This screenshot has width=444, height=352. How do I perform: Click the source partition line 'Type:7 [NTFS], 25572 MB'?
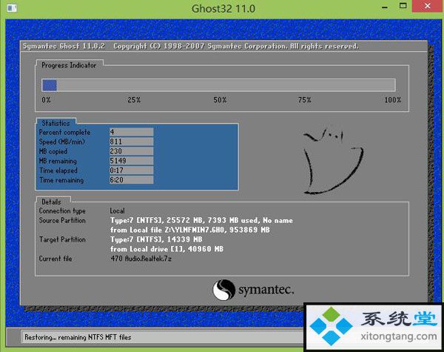pyautogui.click(x=201, y=220)
